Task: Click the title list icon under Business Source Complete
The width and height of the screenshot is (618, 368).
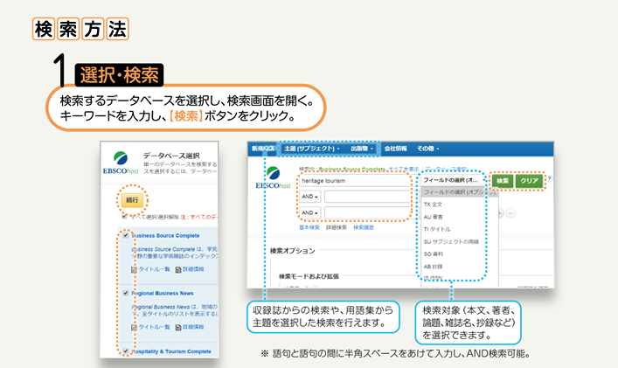Action: (134, 269)
